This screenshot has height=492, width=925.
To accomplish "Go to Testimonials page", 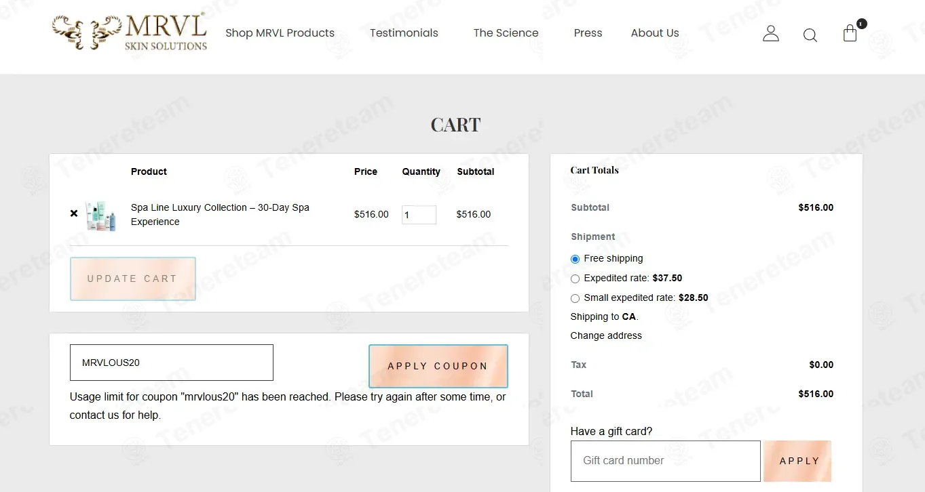I will coord(404,33).
